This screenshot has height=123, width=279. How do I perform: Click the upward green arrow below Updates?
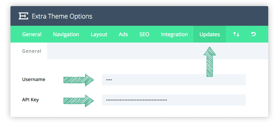coord(210,62)
